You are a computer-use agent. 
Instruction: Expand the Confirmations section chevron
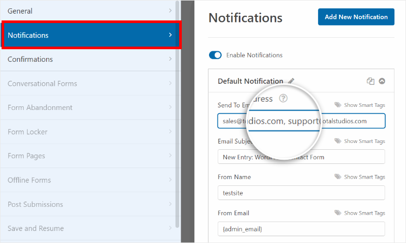[x=170, y=59]
